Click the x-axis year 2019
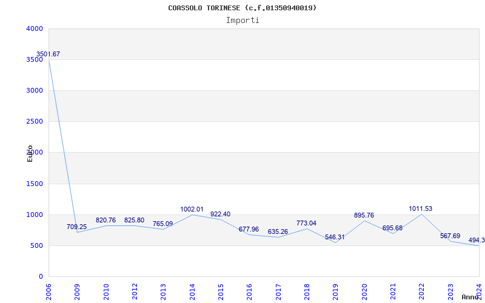485x303 pixels. 335,292
